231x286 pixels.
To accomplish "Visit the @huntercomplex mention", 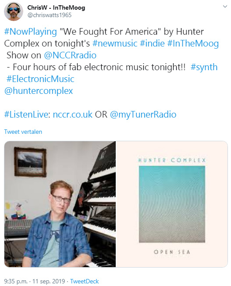I will pos(39,91).
